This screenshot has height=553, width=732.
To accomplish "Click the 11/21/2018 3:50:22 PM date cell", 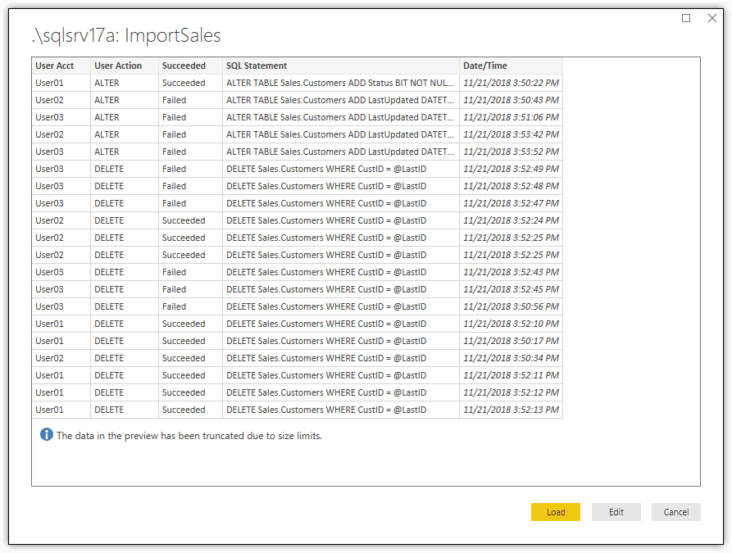I will [511, 83].
